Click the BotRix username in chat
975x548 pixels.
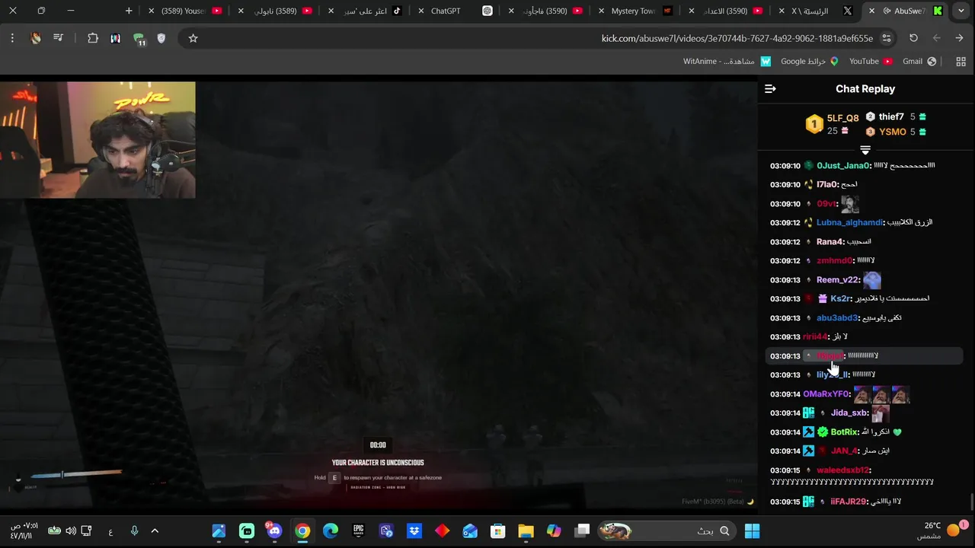click(x=845, y=432)
